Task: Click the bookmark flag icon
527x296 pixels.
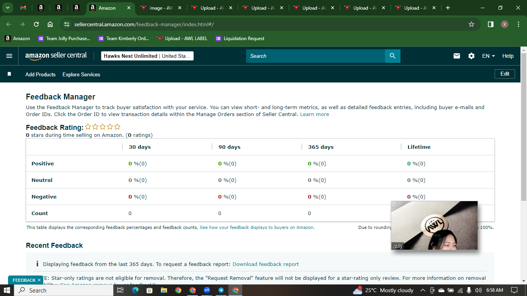Action: click(9, 74)
